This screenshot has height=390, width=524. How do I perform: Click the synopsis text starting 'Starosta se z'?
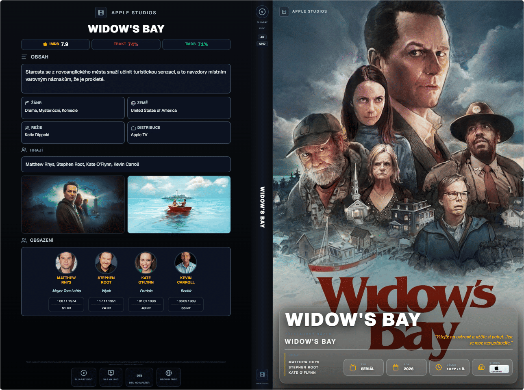tap(126, 76)
